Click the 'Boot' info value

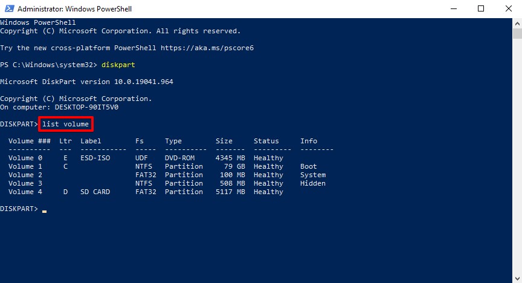308,166
